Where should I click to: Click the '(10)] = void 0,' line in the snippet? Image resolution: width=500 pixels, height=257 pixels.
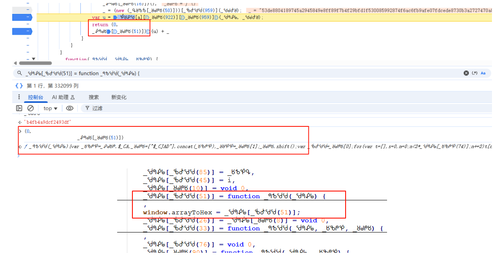[x=196, y=188]
